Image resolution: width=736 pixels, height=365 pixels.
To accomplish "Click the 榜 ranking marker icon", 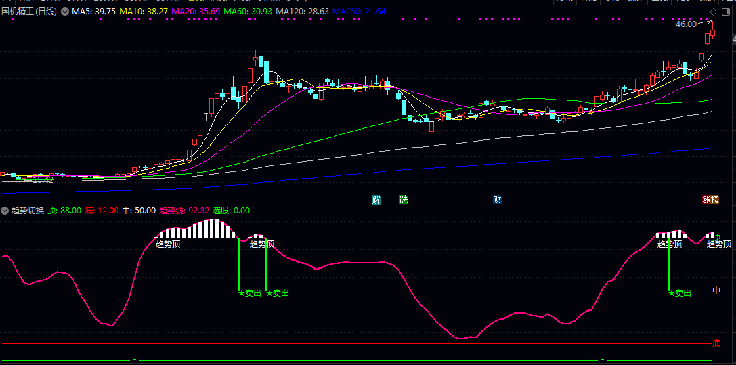I will [715, 200].
